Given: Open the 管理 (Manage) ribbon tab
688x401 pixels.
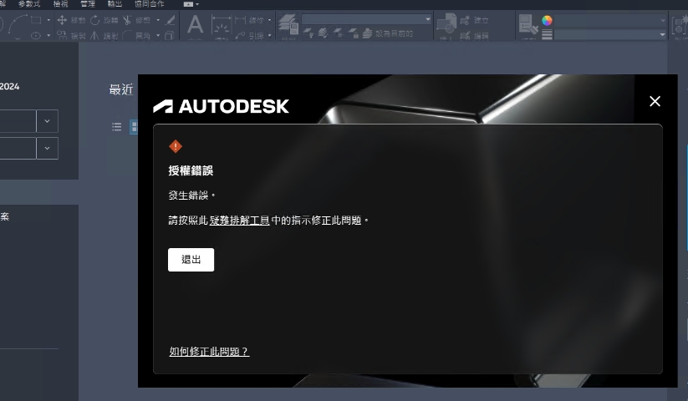Looking at the screenshot, I should pyautogui.click(x=87, y=4).
